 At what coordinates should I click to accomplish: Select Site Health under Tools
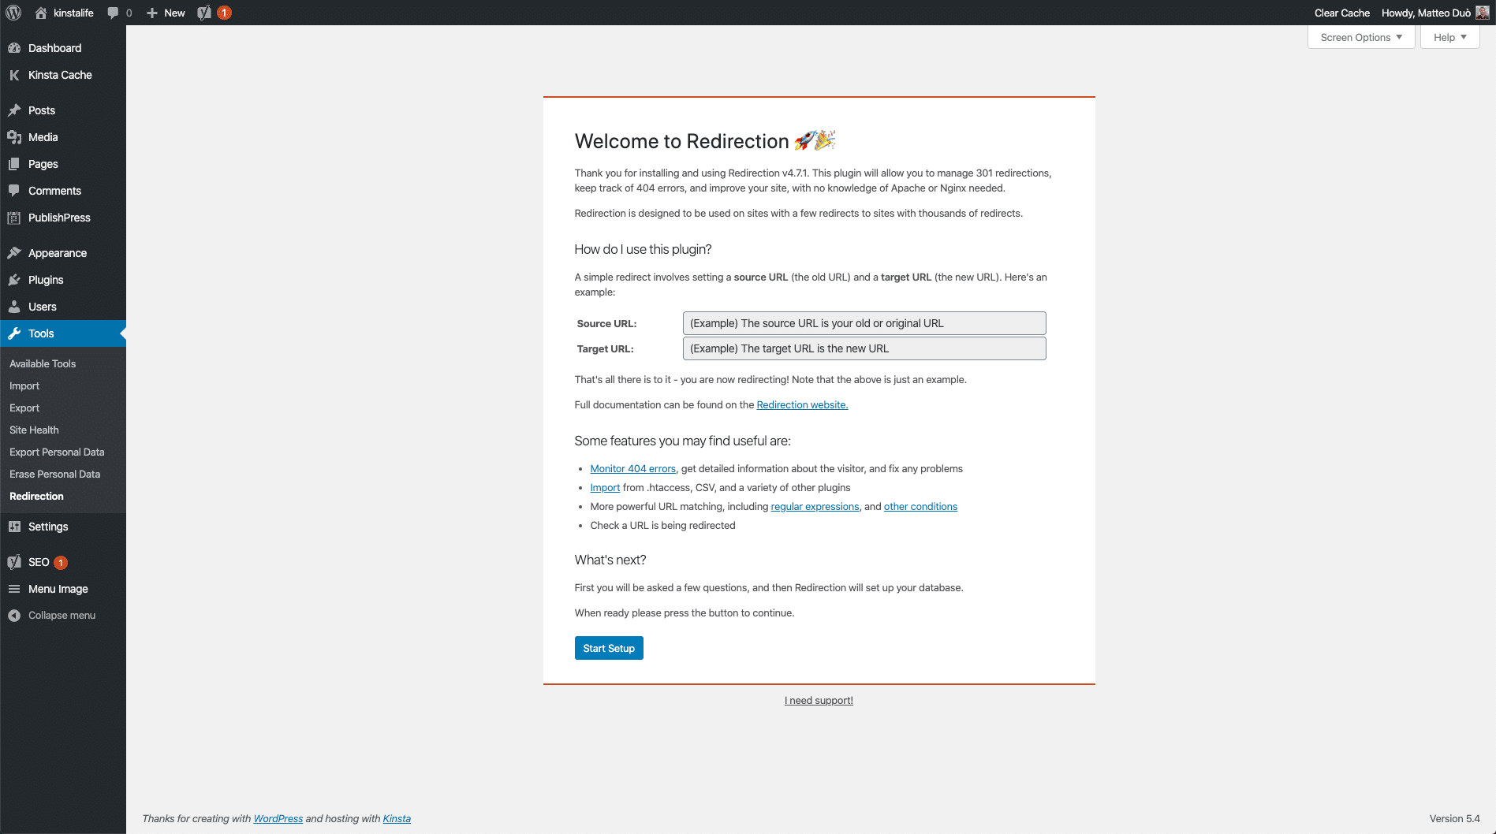point(34,430)
